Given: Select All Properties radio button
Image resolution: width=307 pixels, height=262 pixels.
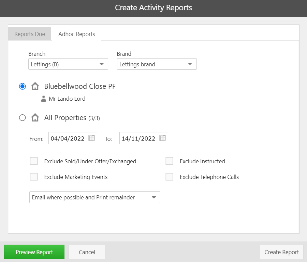Looking at the screenshot, I should [x=22, y=118].
